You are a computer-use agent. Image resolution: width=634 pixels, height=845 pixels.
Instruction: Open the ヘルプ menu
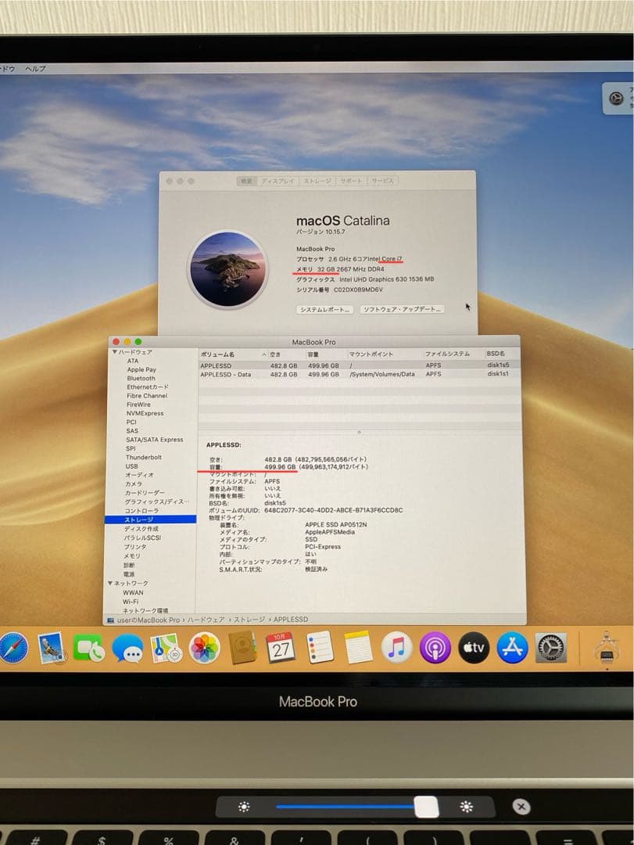(35, 67)
